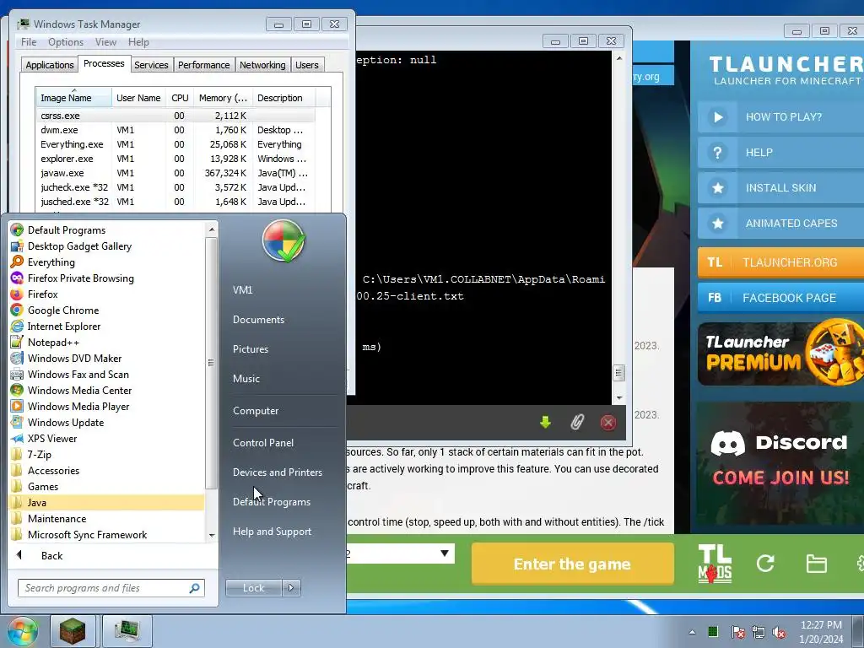
Task: Open the Discord COME JOIN US banner
Action: (780, 463)
